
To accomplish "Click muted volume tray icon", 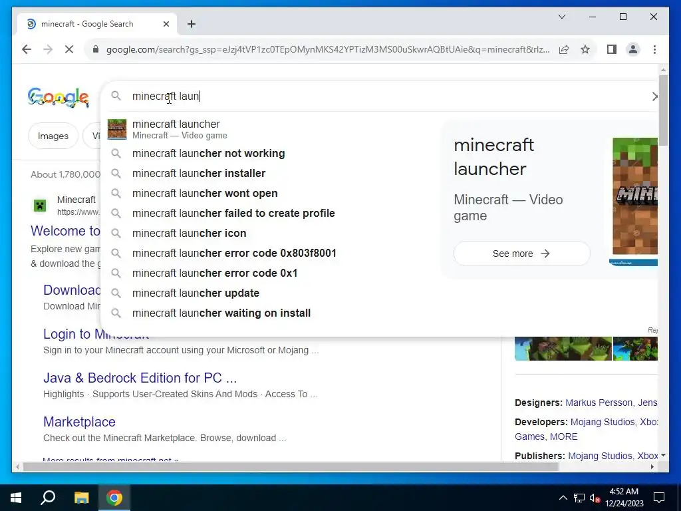I will tap(595, 498).
